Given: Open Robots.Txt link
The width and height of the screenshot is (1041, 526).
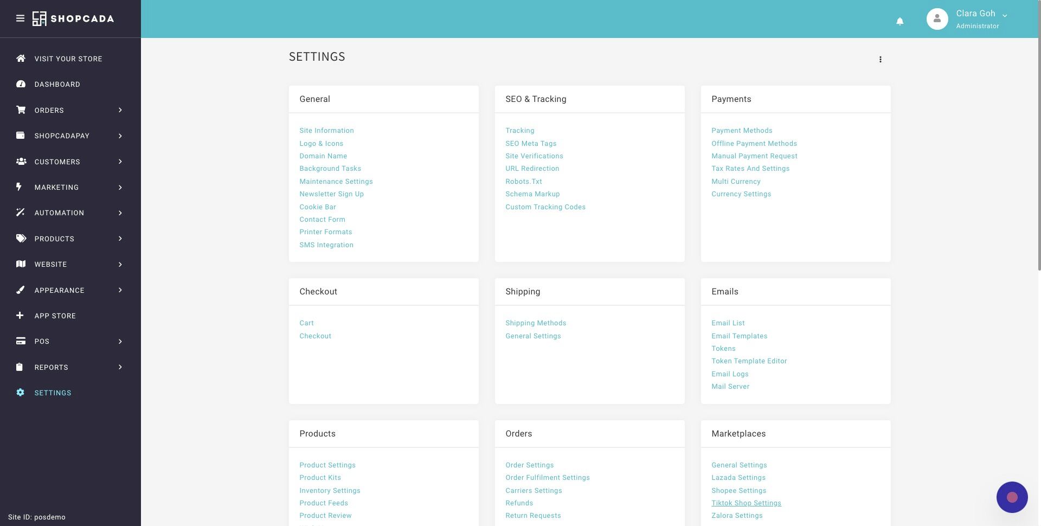Looking at the screenshot, I should click(524, 182).
